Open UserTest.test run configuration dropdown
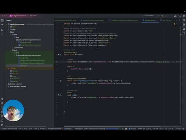The width and height of the screenshot is (186, 140). [149, 16]
